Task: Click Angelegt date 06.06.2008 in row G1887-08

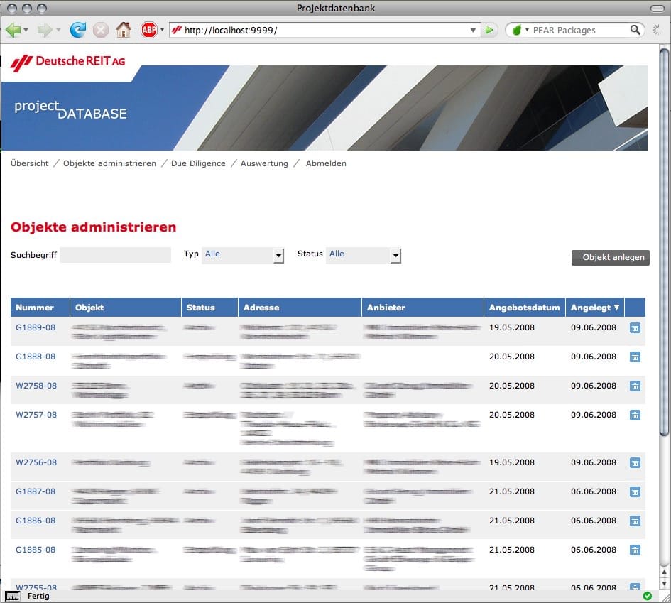Action: pyautogui.click(x=594, y=491)
